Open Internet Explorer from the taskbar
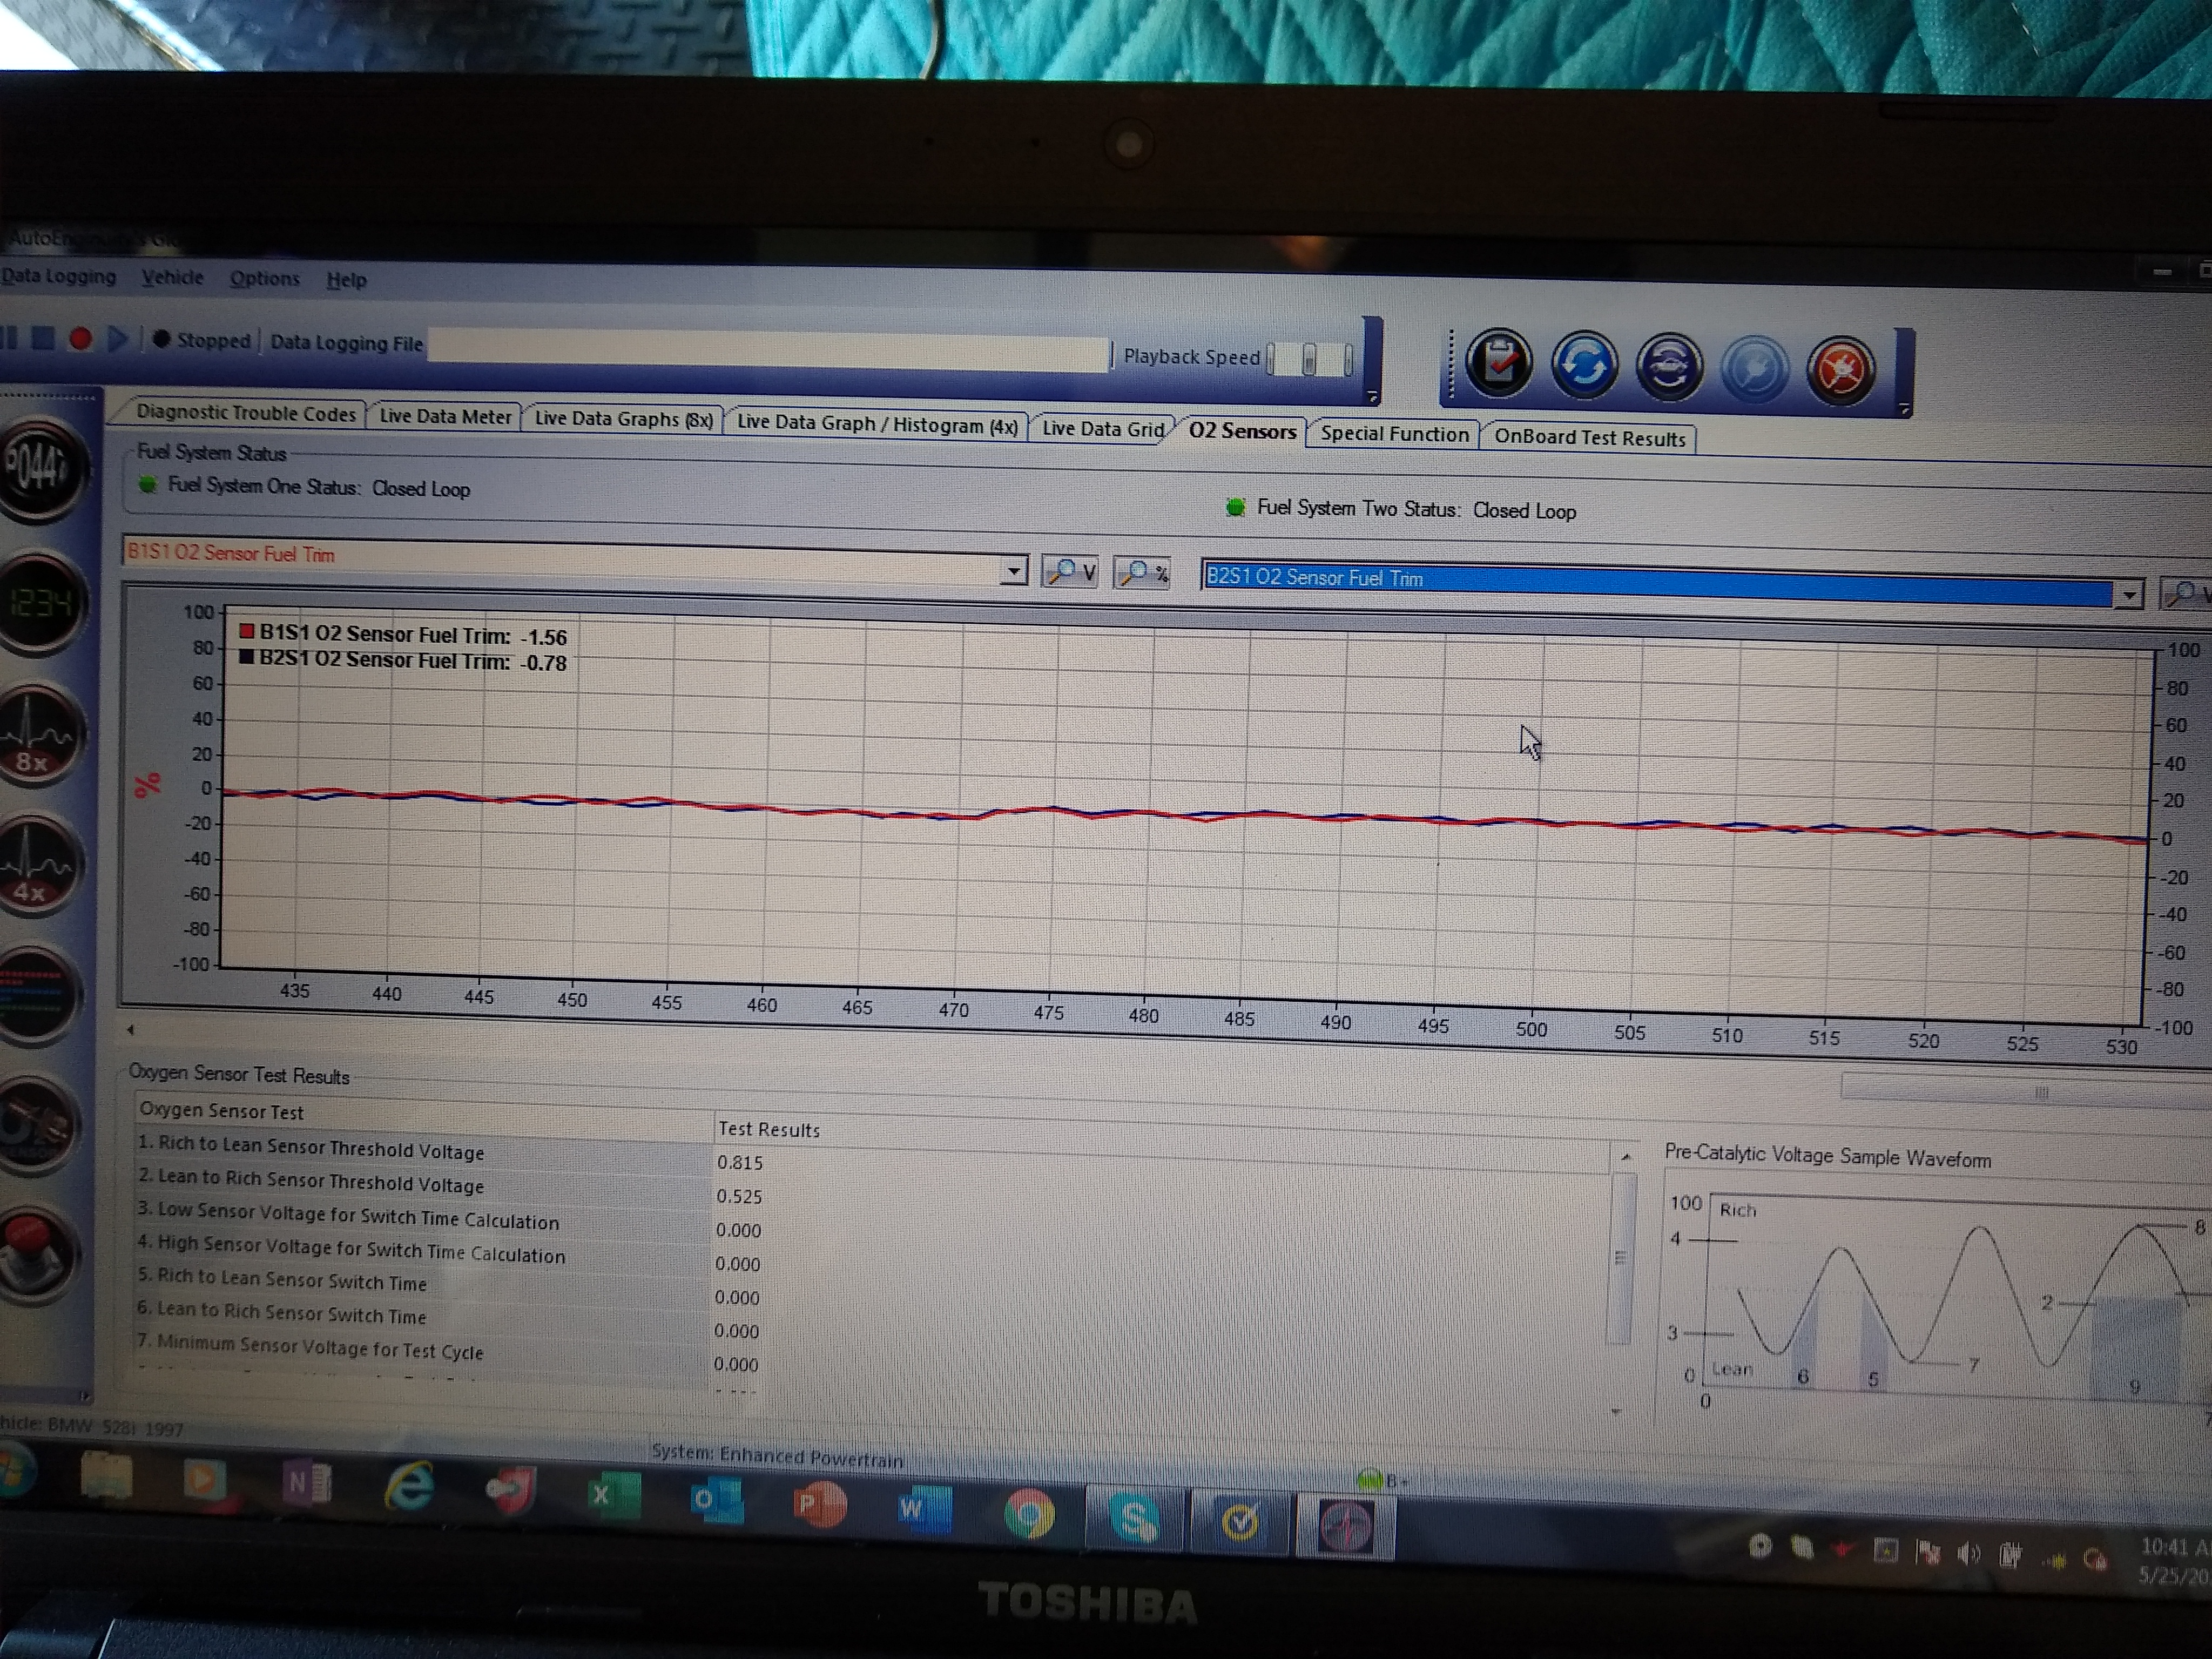This screenshot has height=1659, width=2212. click(409, 1485)
